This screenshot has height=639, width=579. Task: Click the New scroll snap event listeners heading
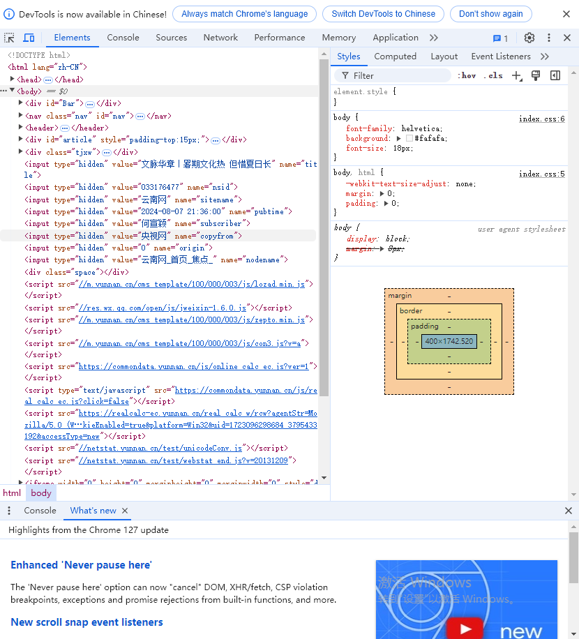tap(87, 622)
